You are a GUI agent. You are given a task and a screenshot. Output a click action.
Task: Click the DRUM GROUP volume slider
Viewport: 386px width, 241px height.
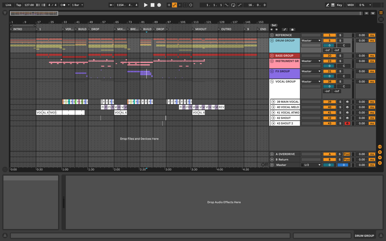click(x=329, y=45)
